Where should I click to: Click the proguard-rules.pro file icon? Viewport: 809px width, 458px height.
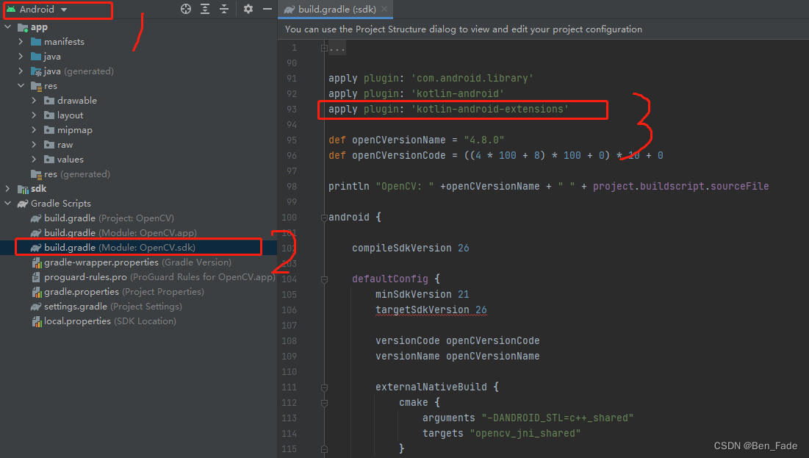pyautogui.click(x=36, y=277)
